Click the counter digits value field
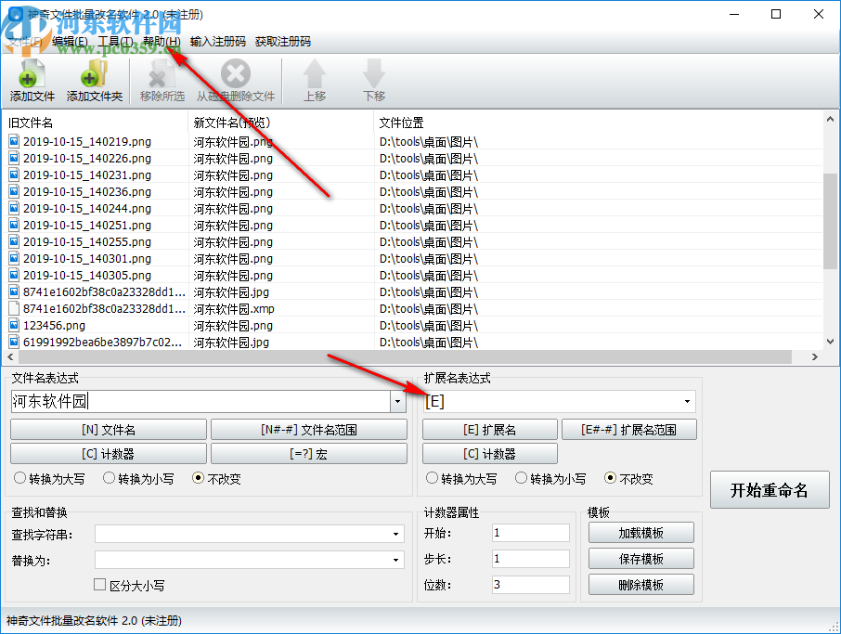Image resolution: width=841 pixels, height=634 pixels. coord(530,584)
